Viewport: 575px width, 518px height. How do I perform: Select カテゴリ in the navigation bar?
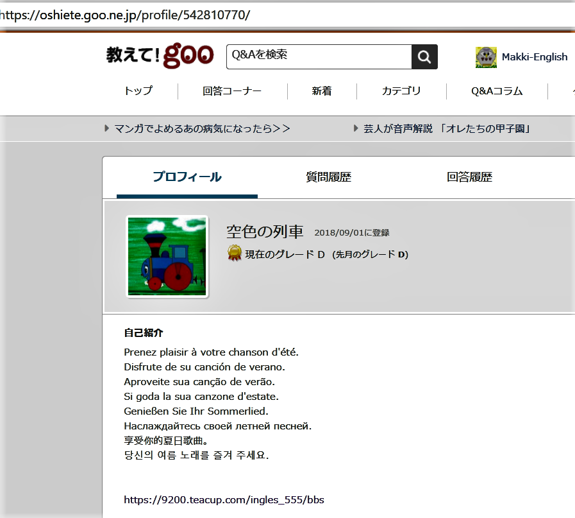tap(401, 91)
